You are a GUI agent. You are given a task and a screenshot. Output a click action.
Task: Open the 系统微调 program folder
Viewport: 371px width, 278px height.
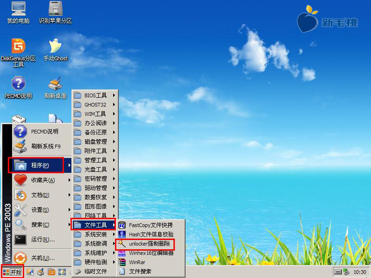[x=95, y=244]
